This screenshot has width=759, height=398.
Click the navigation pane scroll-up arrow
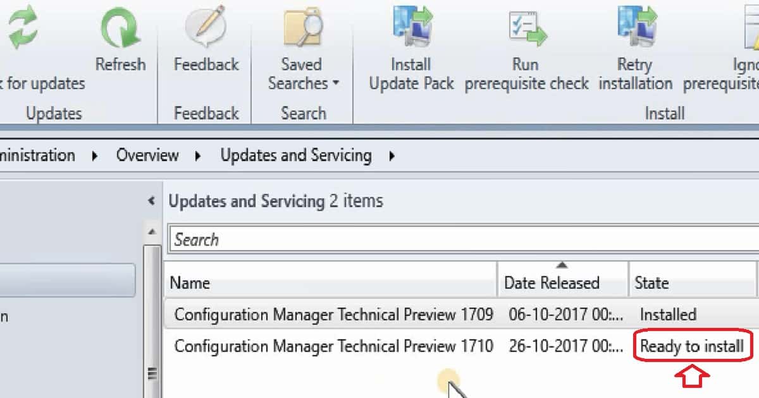click(152, 232)
